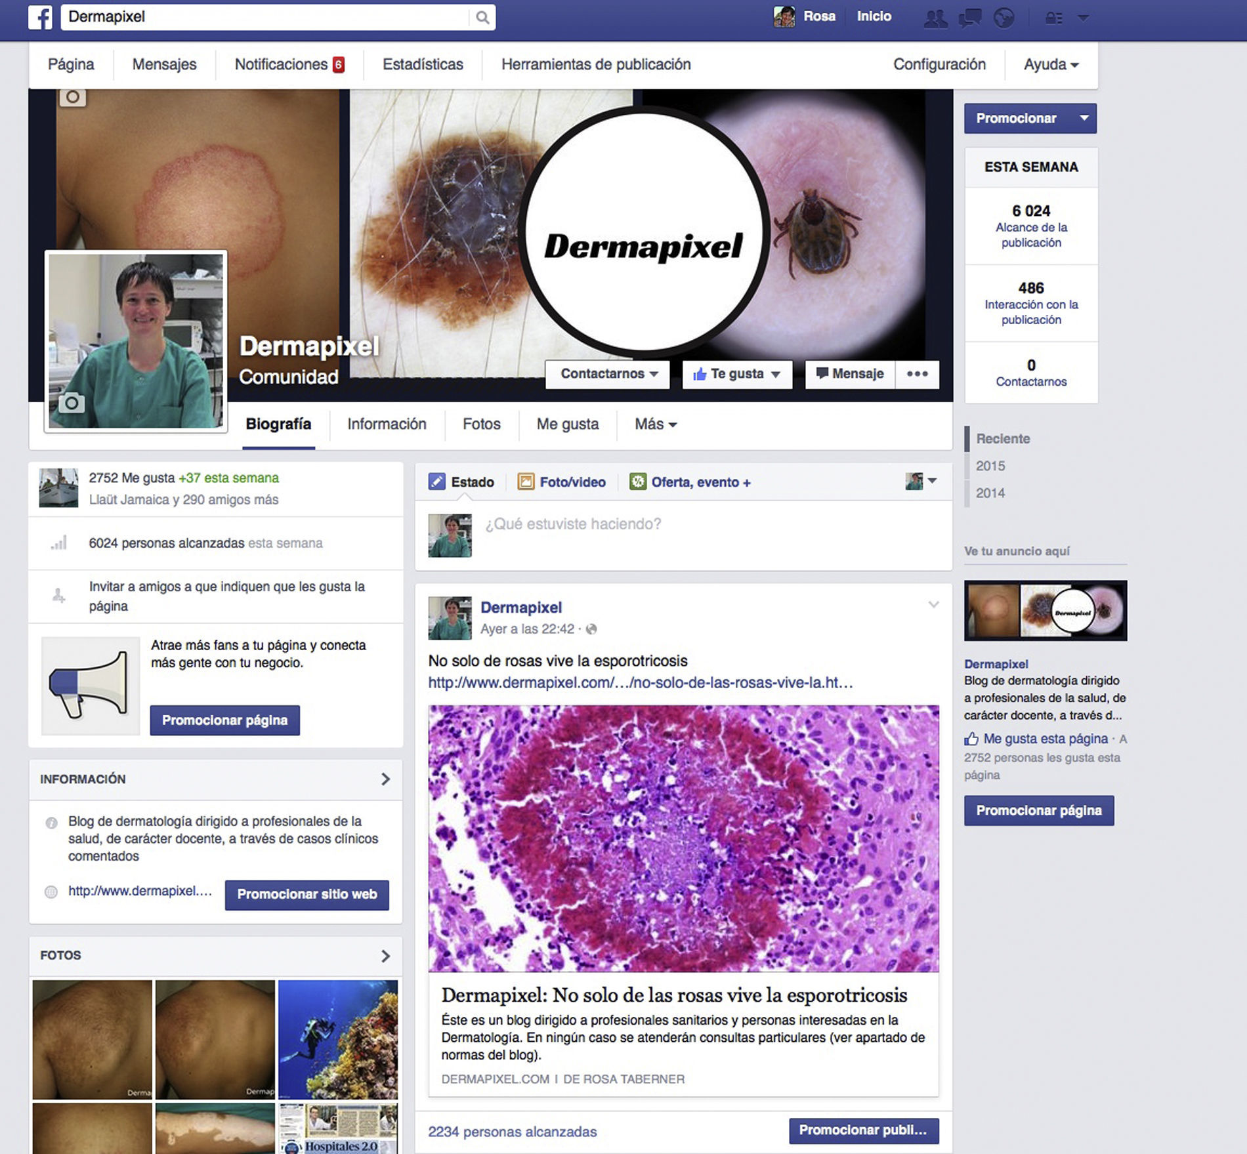Open the dermapixel.com post link
The height and width of the screenshot is (1154, 1247).
pos(640,682)
